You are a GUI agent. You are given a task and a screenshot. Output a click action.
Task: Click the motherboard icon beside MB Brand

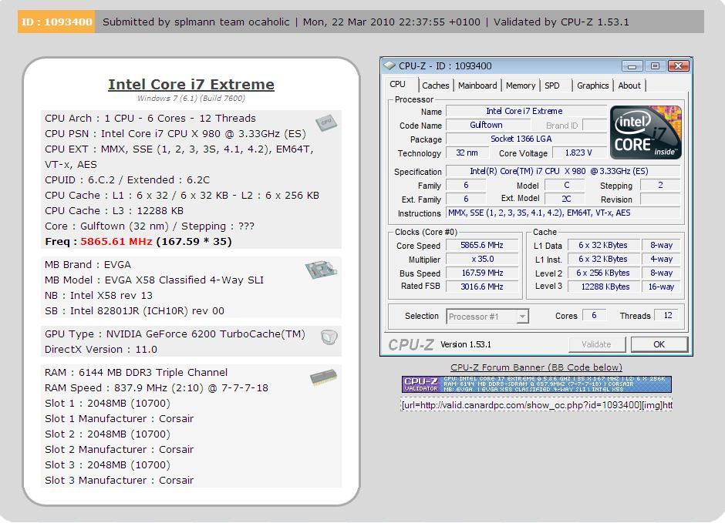[322, 269]
